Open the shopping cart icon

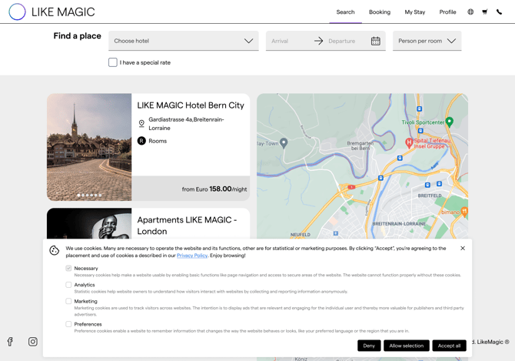point(485,12)
